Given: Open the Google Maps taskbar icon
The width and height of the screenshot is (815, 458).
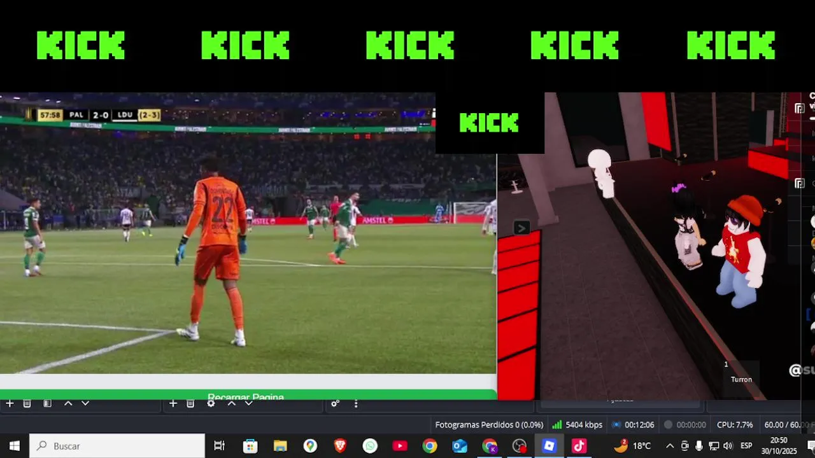Looking at the screenshot, I should (310, 446).
